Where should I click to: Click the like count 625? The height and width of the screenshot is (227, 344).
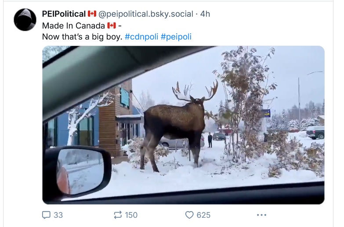(x=203, y=215)
